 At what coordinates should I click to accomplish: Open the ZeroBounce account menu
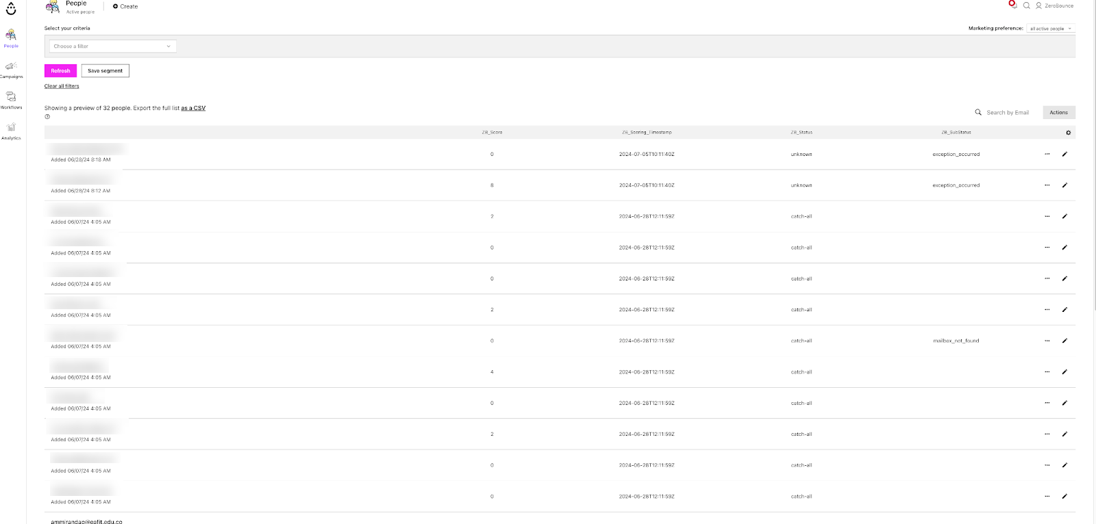(x=1055, y=5)
